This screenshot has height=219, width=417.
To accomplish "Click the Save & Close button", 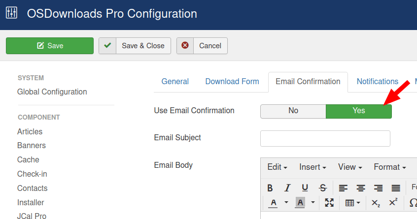I will point(135,46).
